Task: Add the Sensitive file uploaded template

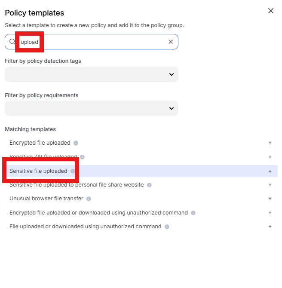Action: (x=270, y=171)
